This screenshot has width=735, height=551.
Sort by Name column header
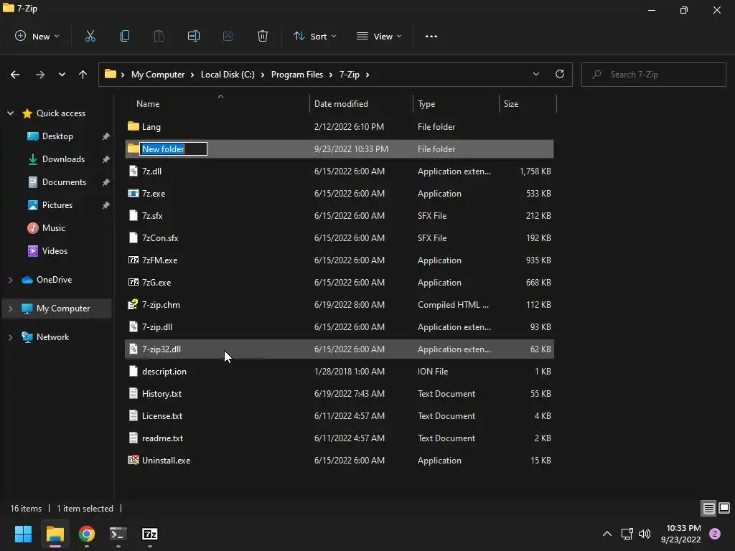tap(217, 103)
